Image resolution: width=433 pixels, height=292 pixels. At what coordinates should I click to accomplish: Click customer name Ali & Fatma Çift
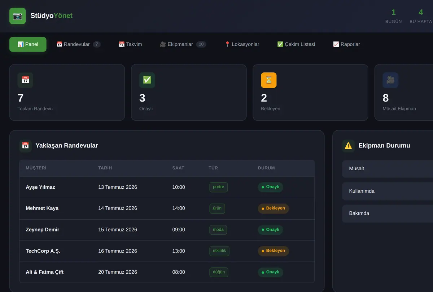[x=45, y=272]
